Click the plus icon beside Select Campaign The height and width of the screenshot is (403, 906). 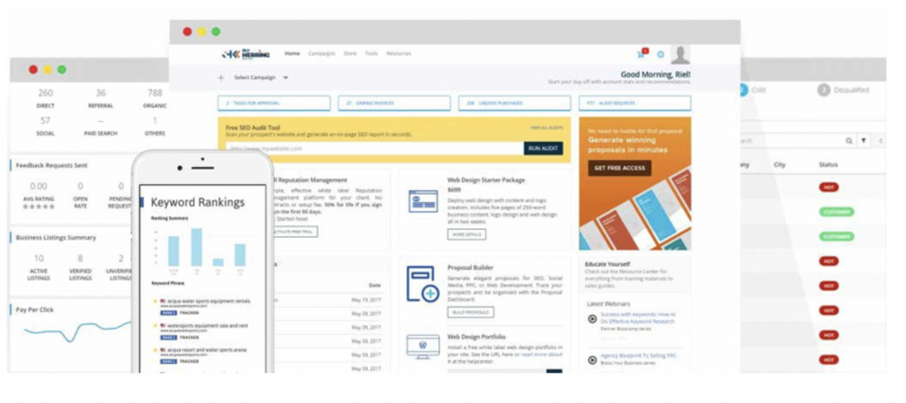[221, 78]
